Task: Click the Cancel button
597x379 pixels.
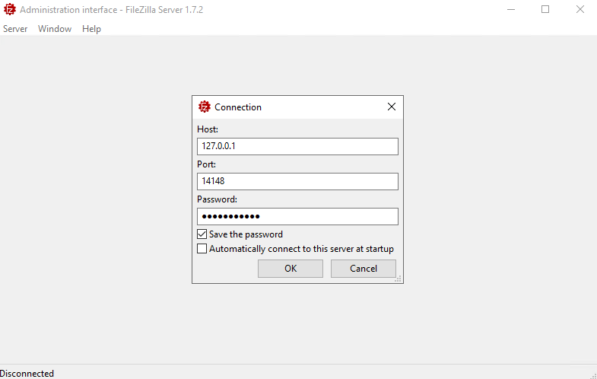Action: (364, 269)
